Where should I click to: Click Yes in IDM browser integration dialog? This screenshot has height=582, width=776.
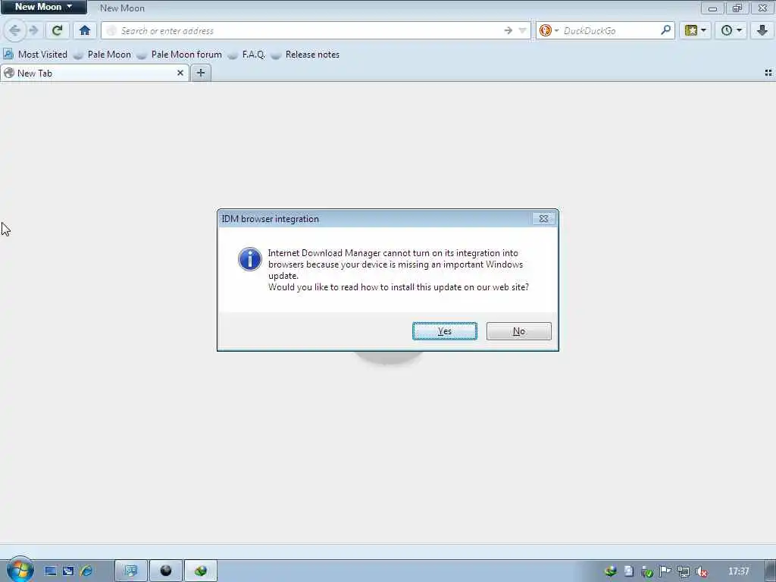coord(444,331)
